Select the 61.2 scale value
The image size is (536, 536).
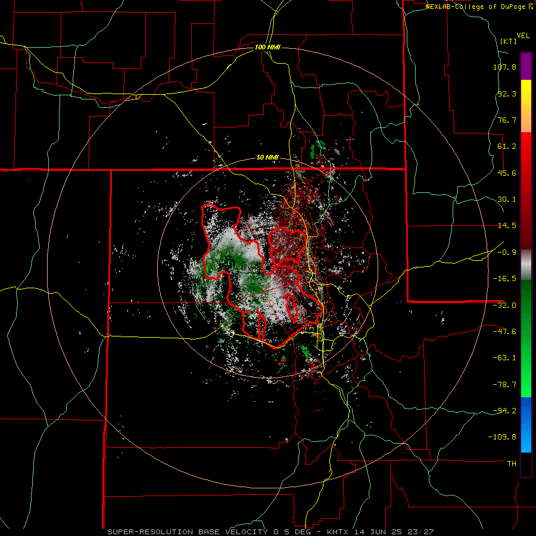[507, 147]
